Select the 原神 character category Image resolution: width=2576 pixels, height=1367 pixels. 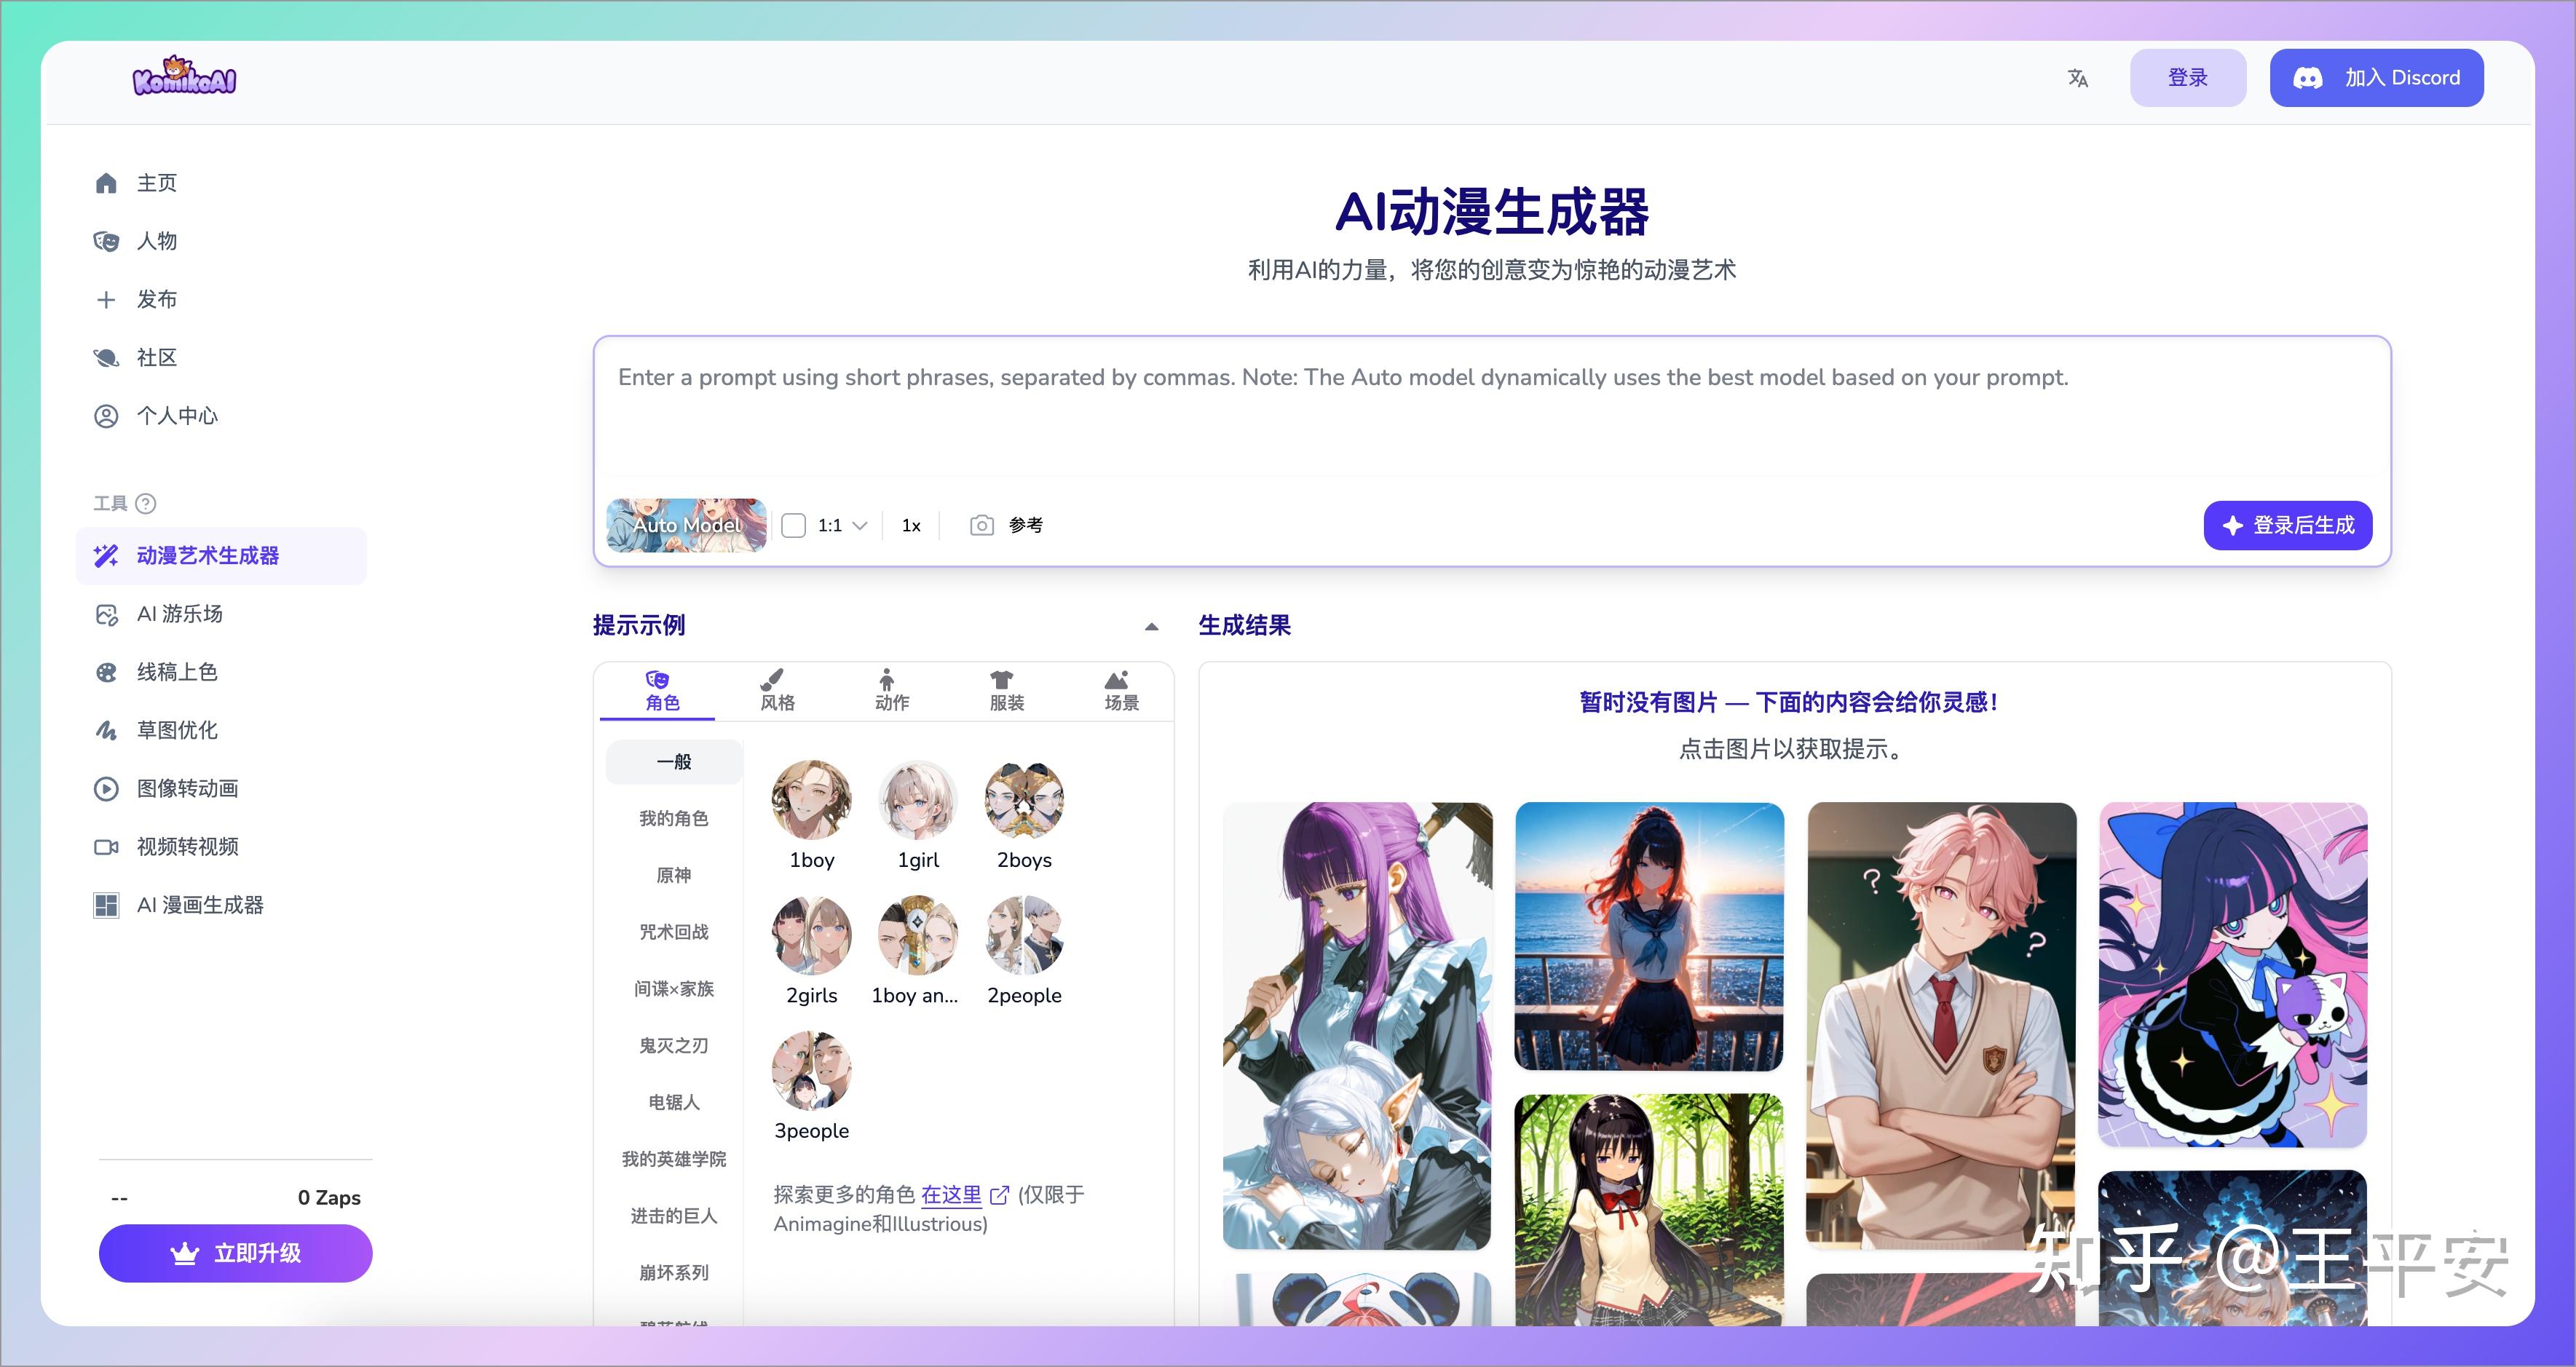click(673, 875)
